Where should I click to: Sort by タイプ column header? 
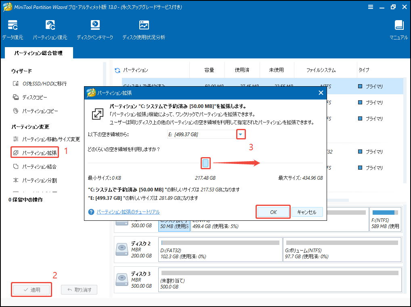click(x=364, y=70)
